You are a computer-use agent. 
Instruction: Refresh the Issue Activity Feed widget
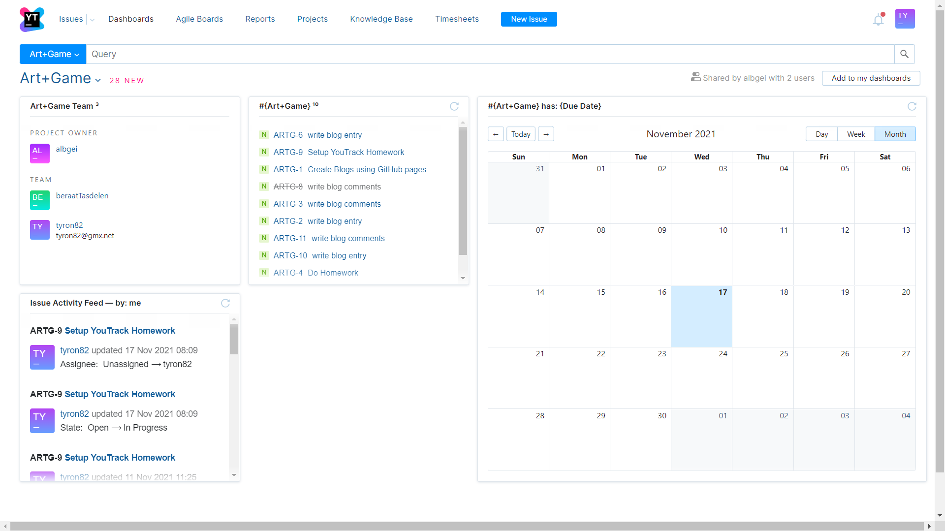(x=225, y=303)
